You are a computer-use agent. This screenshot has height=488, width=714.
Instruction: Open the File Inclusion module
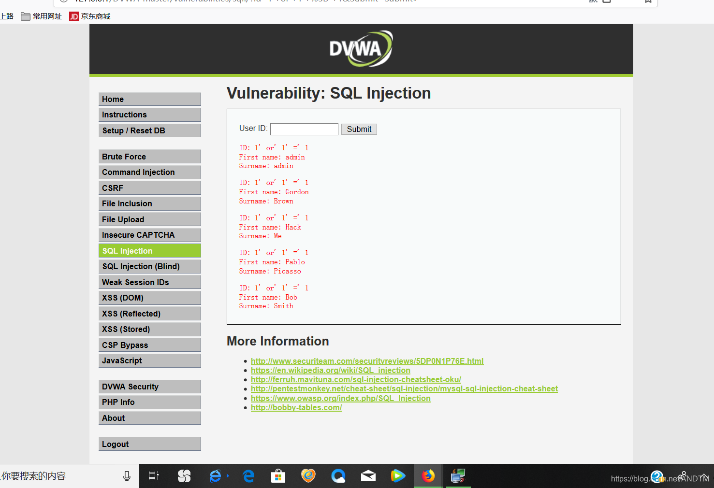[150, 203]
